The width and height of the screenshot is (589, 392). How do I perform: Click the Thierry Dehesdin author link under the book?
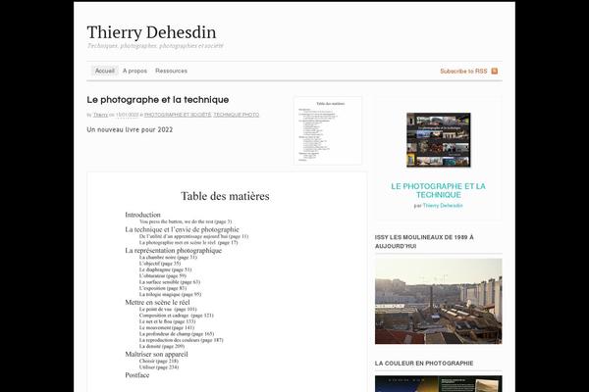click(x=443, y=206)
